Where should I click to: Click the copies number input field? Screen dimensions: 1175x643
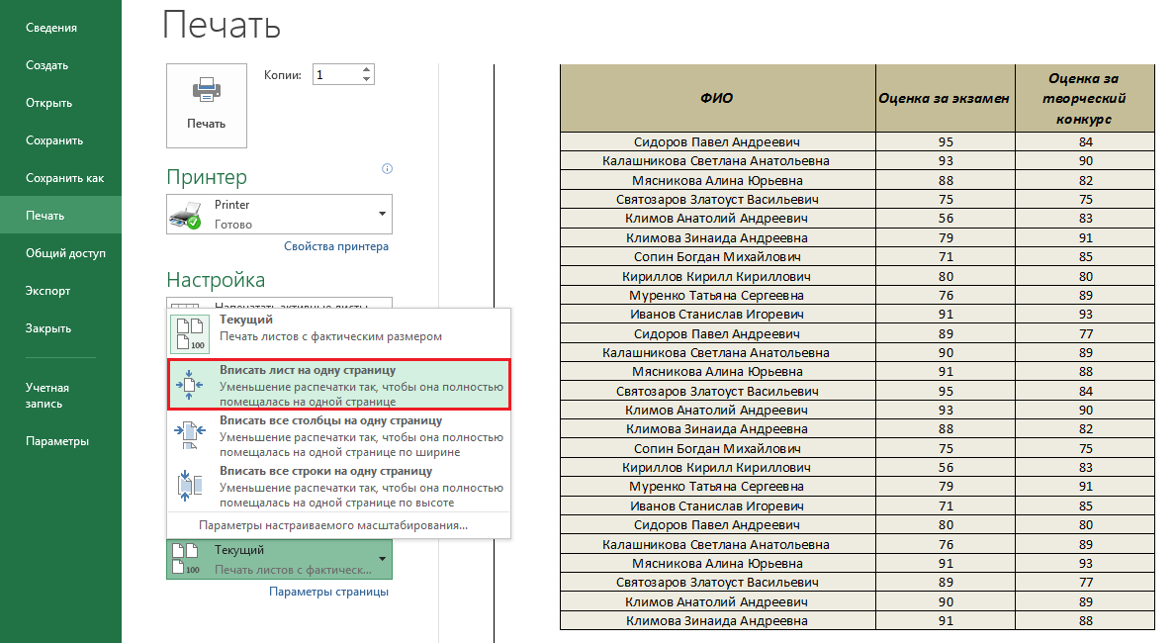point(334,75)
